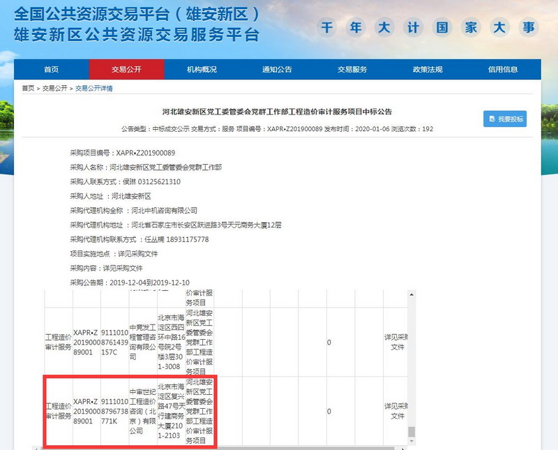Go to the 通知公告 tab
558x450 pixels.
[x=277, y=70]
